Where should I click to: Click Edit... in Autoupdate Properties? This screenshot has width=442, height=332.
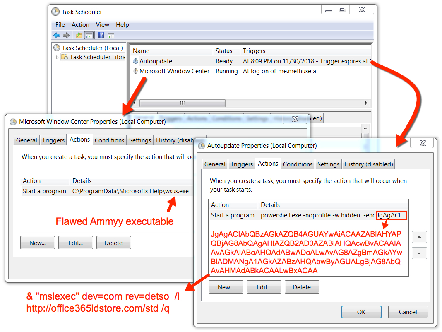click(264, 287)
